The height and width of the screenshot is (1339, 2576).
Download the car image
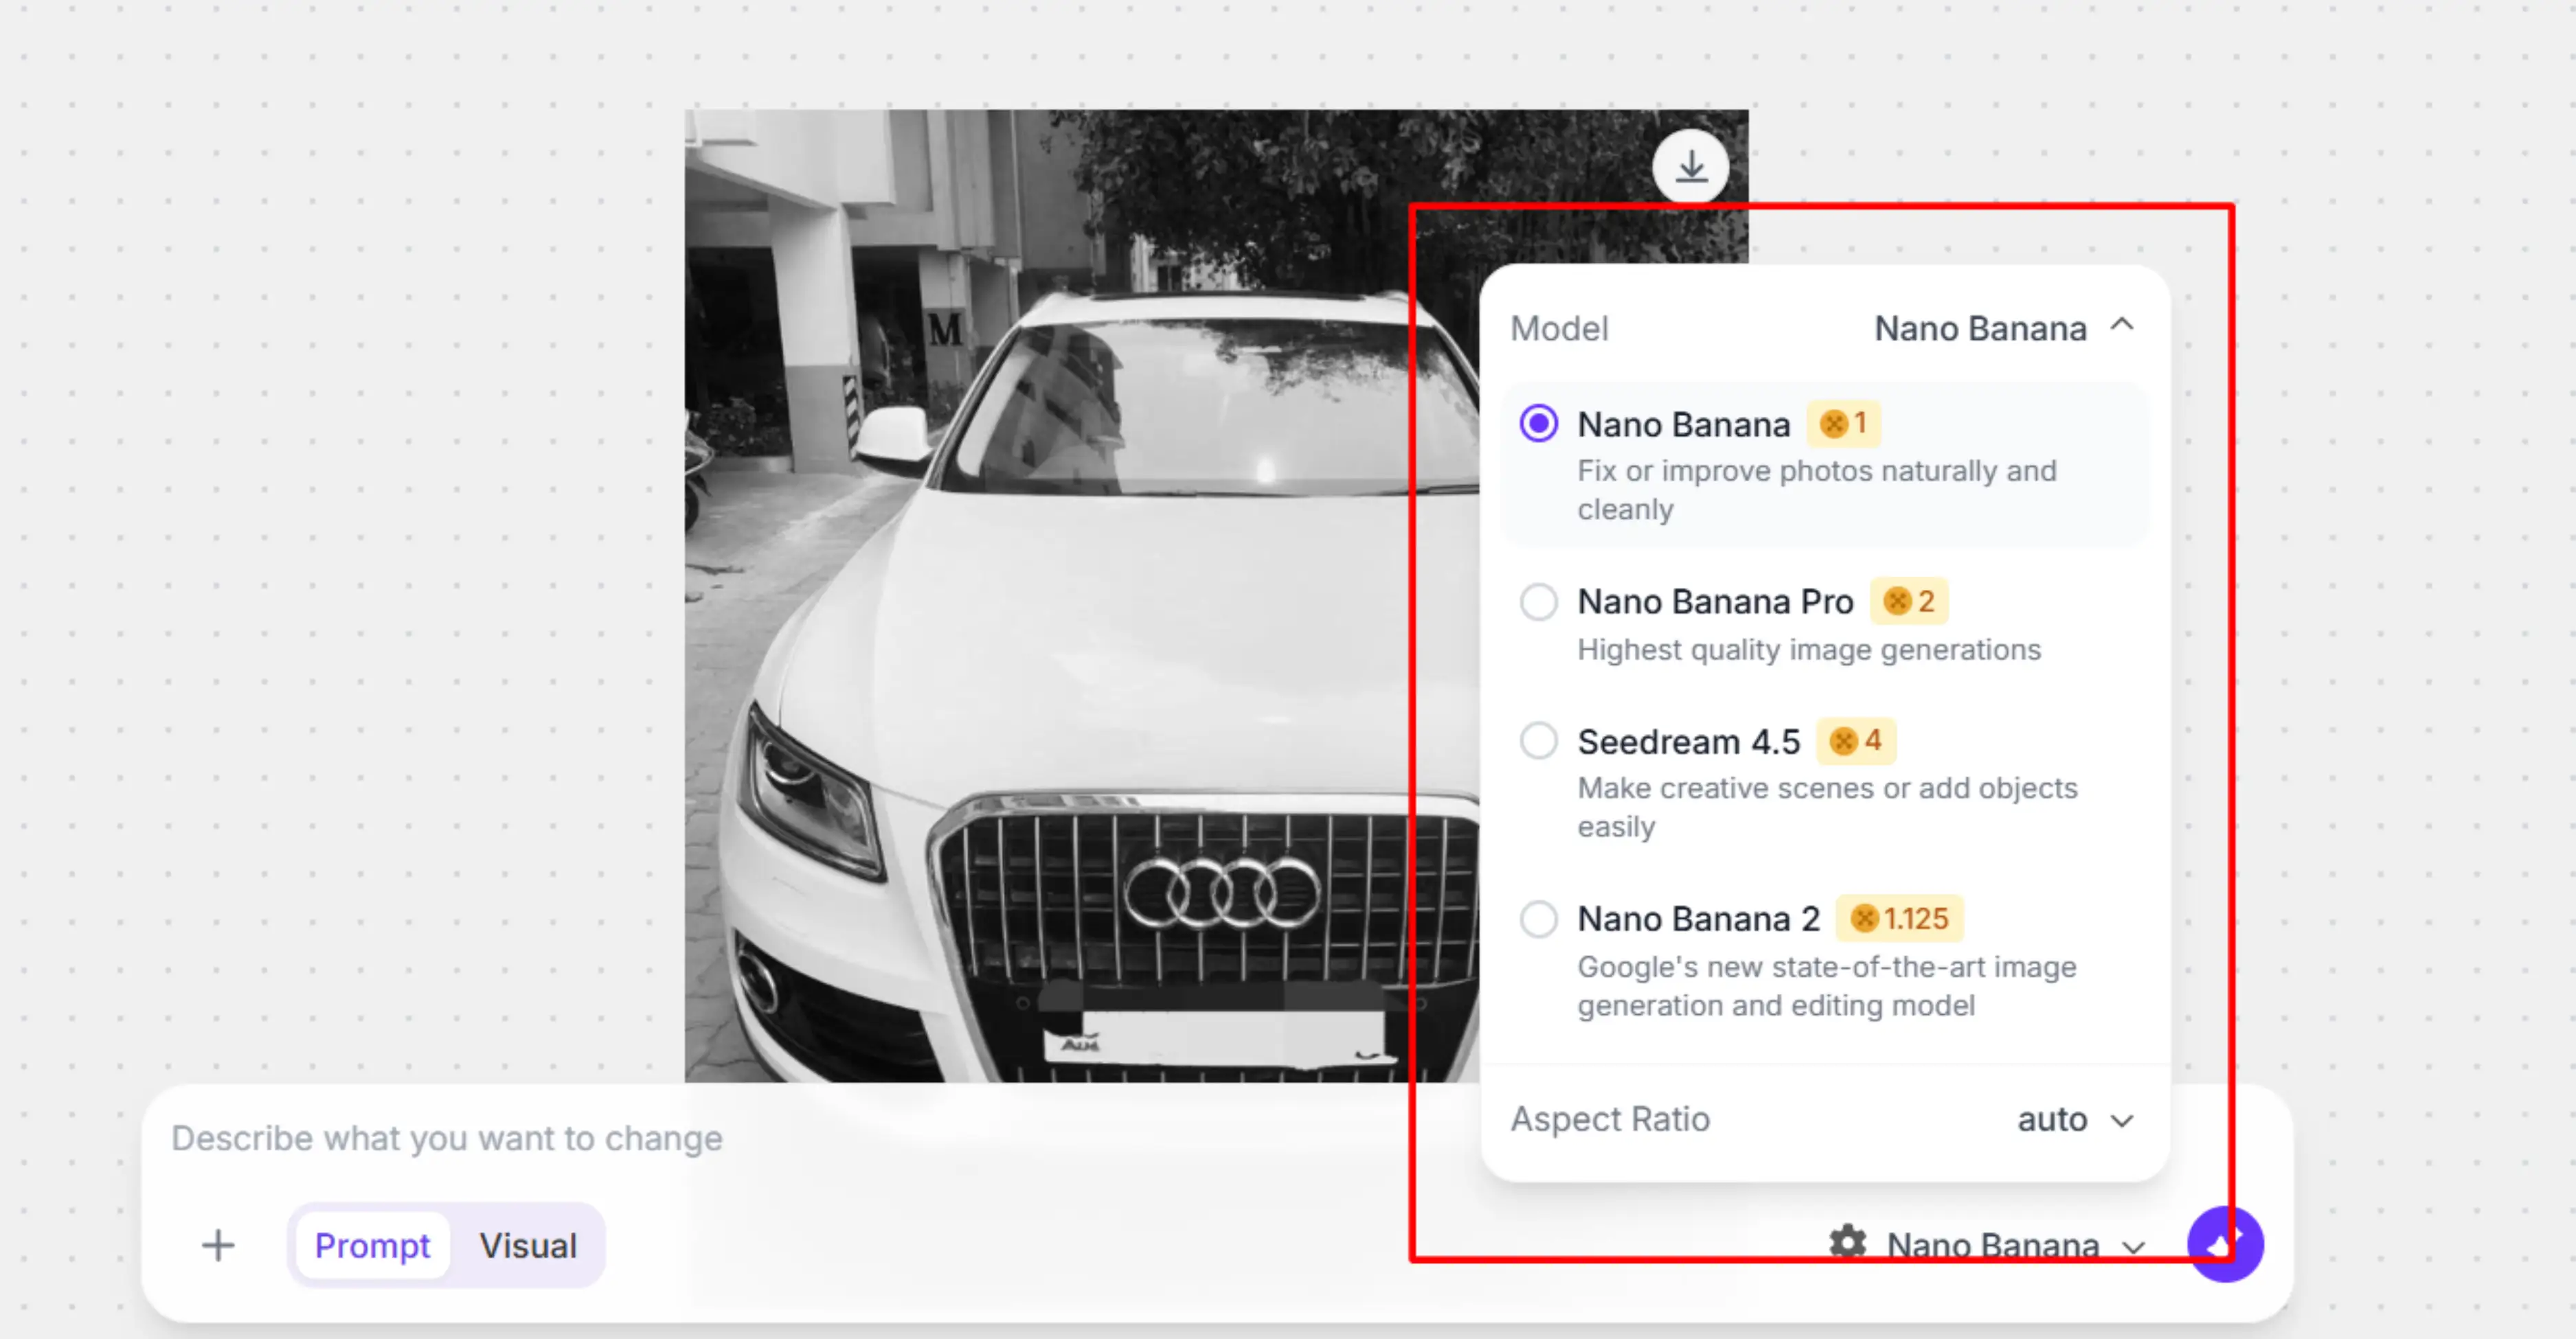click(x=1690, y=167)
